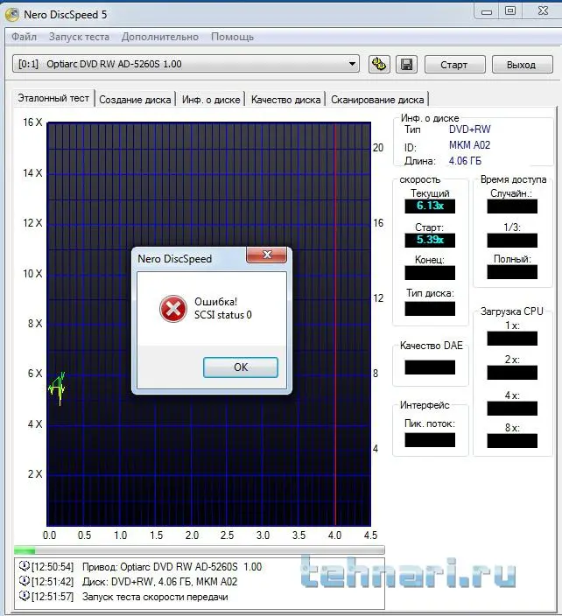Click the Ошибка! SCSI status 0 message
This screenshot has height=616, width=562.
click(x=223, y=308)
